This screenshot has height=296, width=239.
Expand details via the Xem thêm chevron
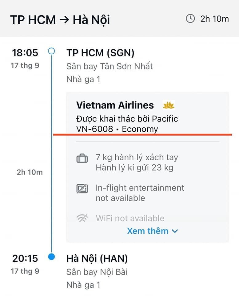coord(175,231)
